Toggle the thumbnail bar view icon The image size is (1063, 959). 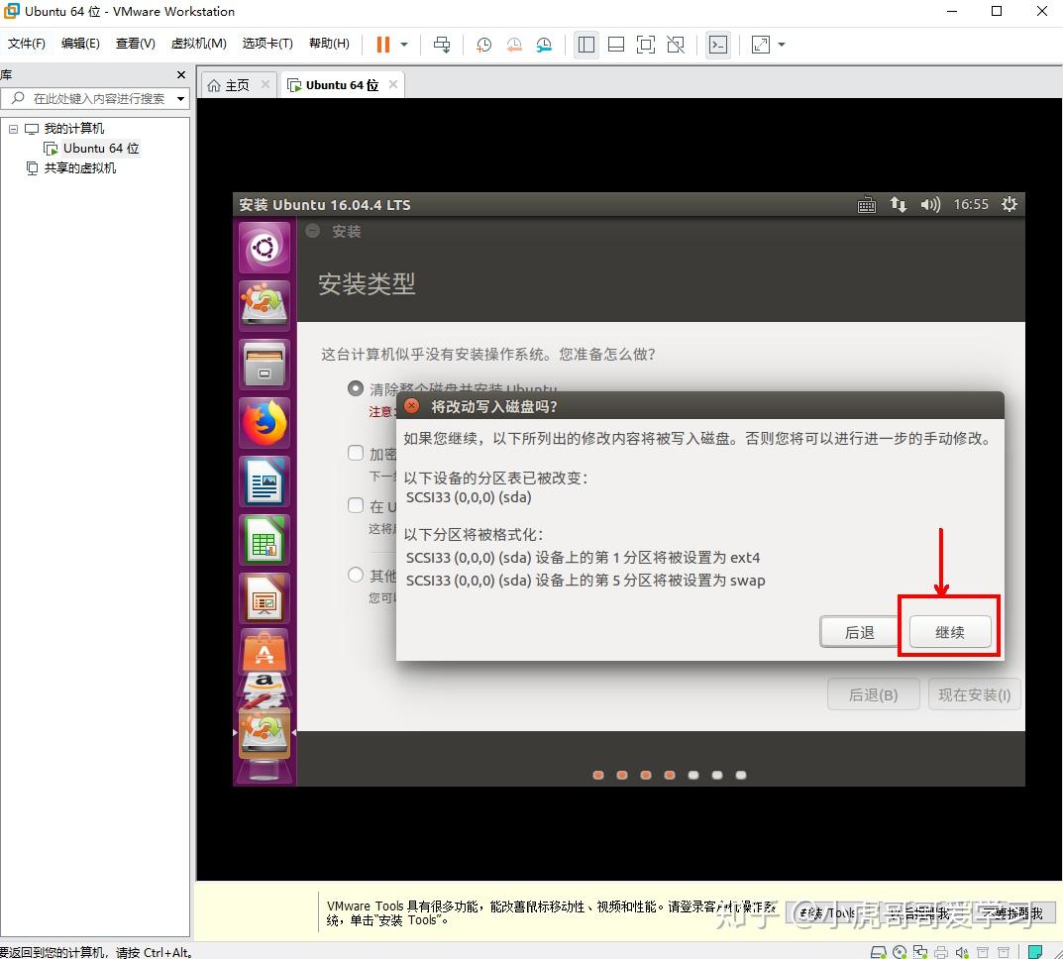tap(616, 45)
